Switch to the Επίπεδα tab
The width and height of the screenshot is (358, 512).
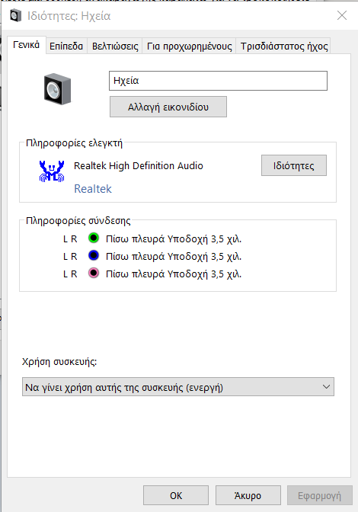66,46
